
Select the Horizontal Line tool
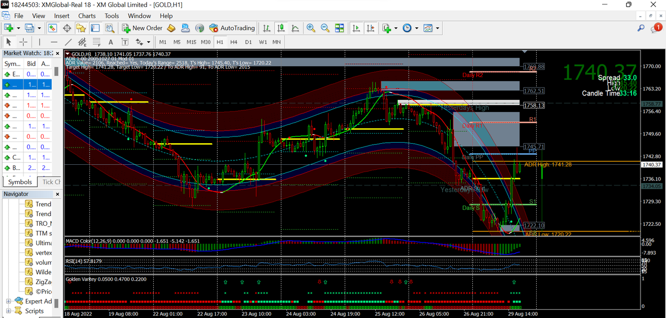(x=54, y=42)
